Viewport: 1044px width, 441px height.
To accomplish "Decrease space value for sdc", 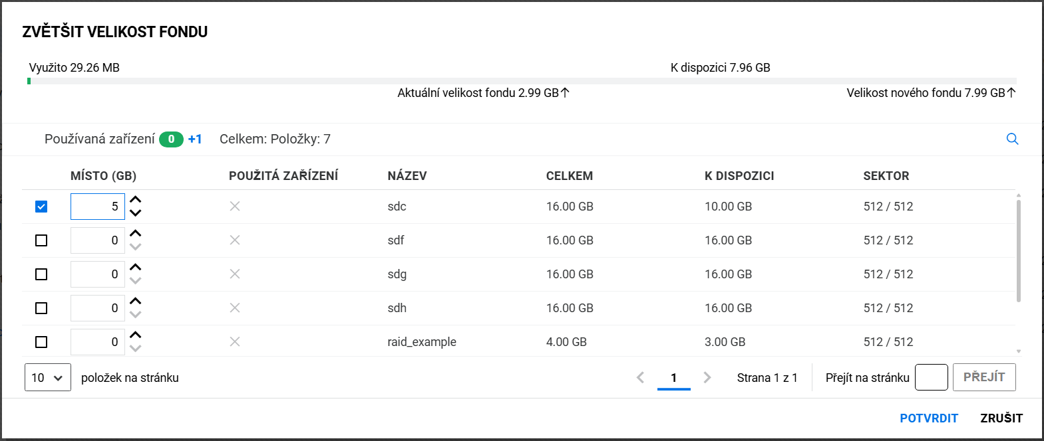I will click(x=136, y=213).
